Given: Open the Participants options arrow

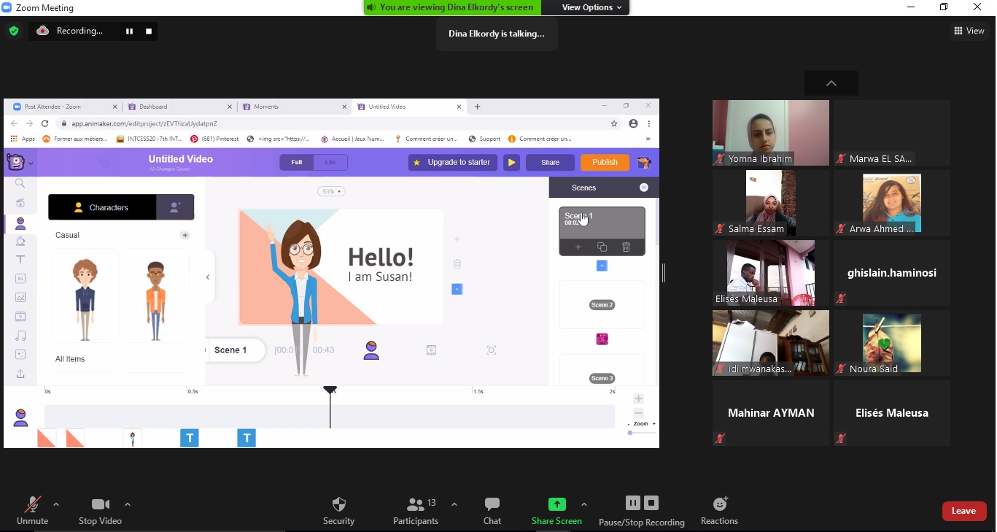Looking at the screenshot, I should (454, 504).
